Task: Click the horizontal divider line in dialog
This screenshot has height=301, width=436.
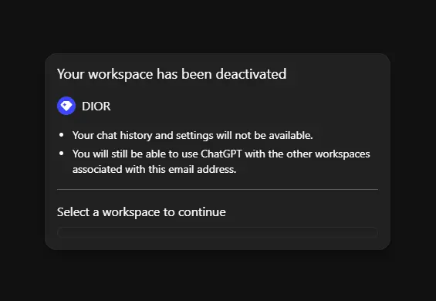Action: pyautogui.click(x=218, y=189)
